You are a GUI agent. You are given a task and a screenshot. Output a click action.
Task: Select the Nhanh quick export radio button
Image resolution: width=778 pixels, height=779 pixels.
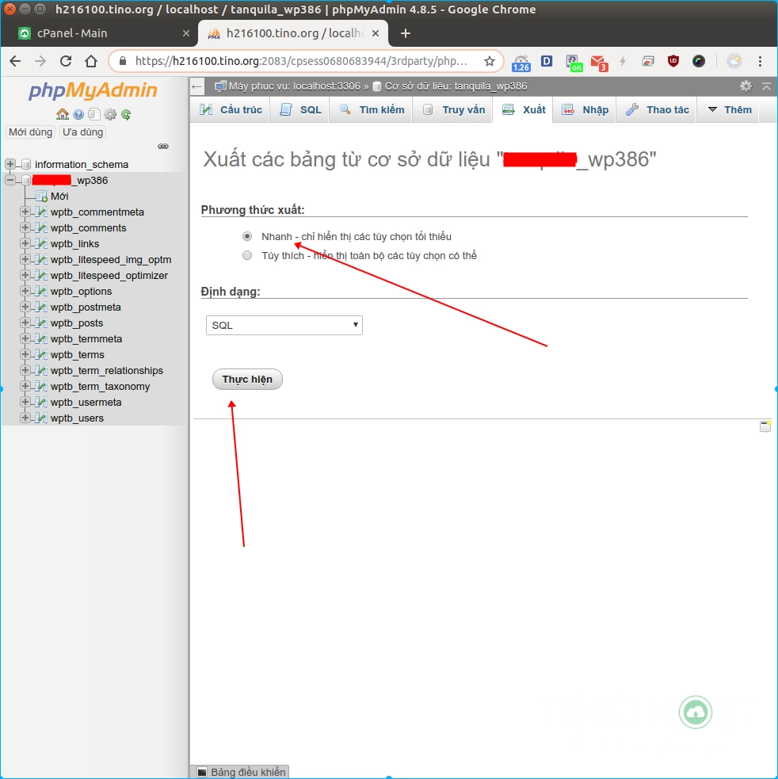[247, 236]
